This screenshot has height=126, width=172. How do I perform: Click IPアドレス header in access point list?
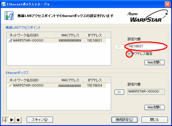[x=95, y=35]
